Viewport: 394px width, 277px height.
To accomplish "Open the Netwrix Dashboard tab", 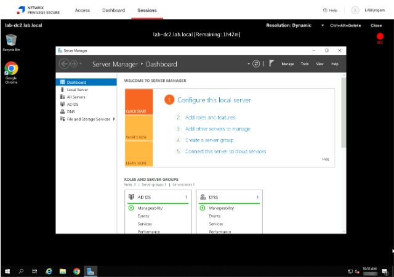I will 113,10.
